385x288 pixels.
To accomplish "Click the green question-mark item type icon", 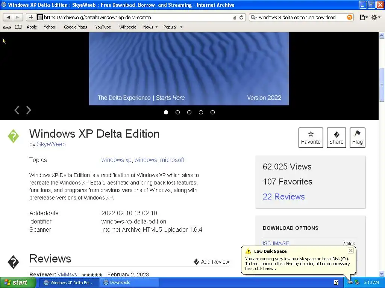I will pyautogui.click(x=13, y=136).
